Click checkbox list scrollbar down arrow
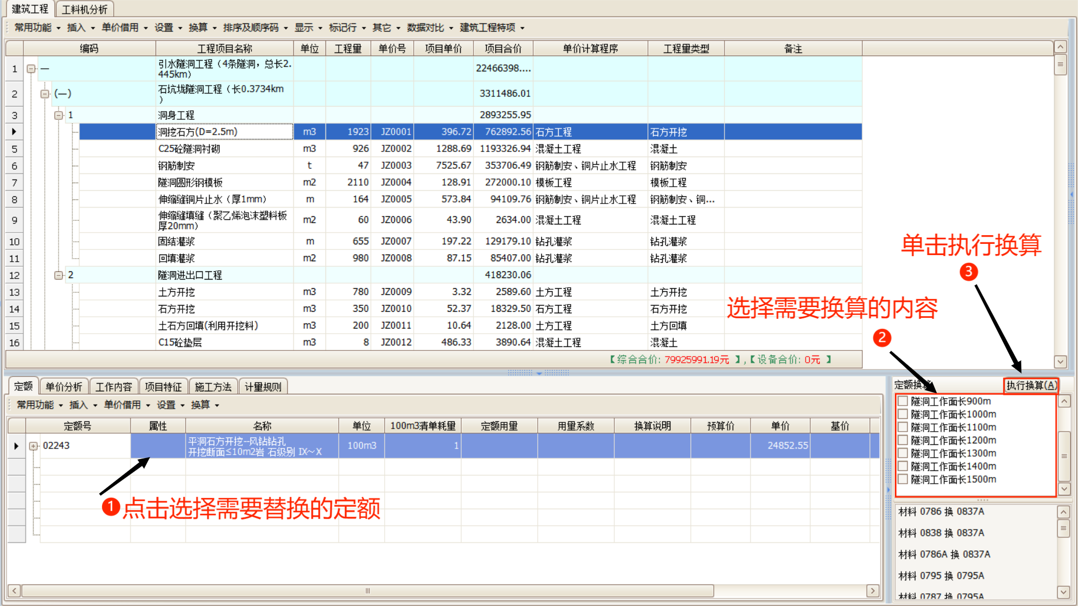Image resolution: width=1078 pixels, height=606 pixels. tap(1064, 489)
